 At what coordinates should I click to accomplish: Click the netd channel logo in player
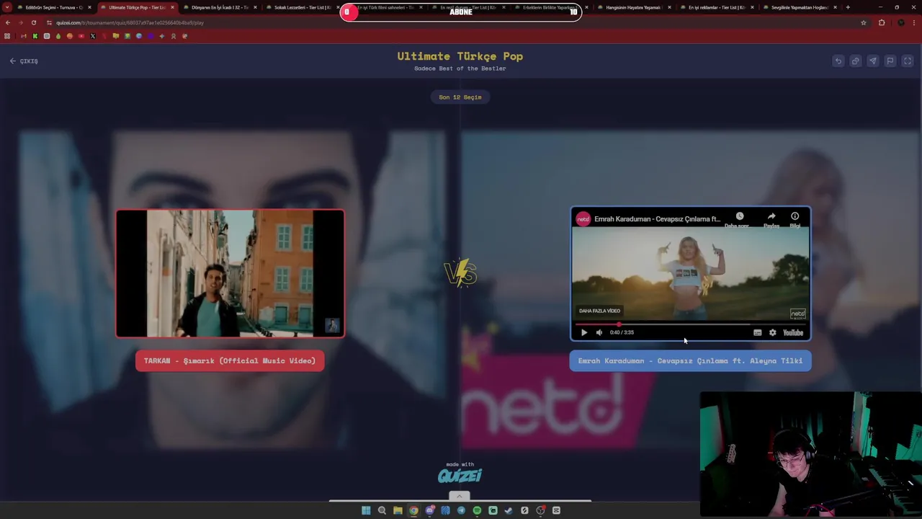tap(583, 219)
